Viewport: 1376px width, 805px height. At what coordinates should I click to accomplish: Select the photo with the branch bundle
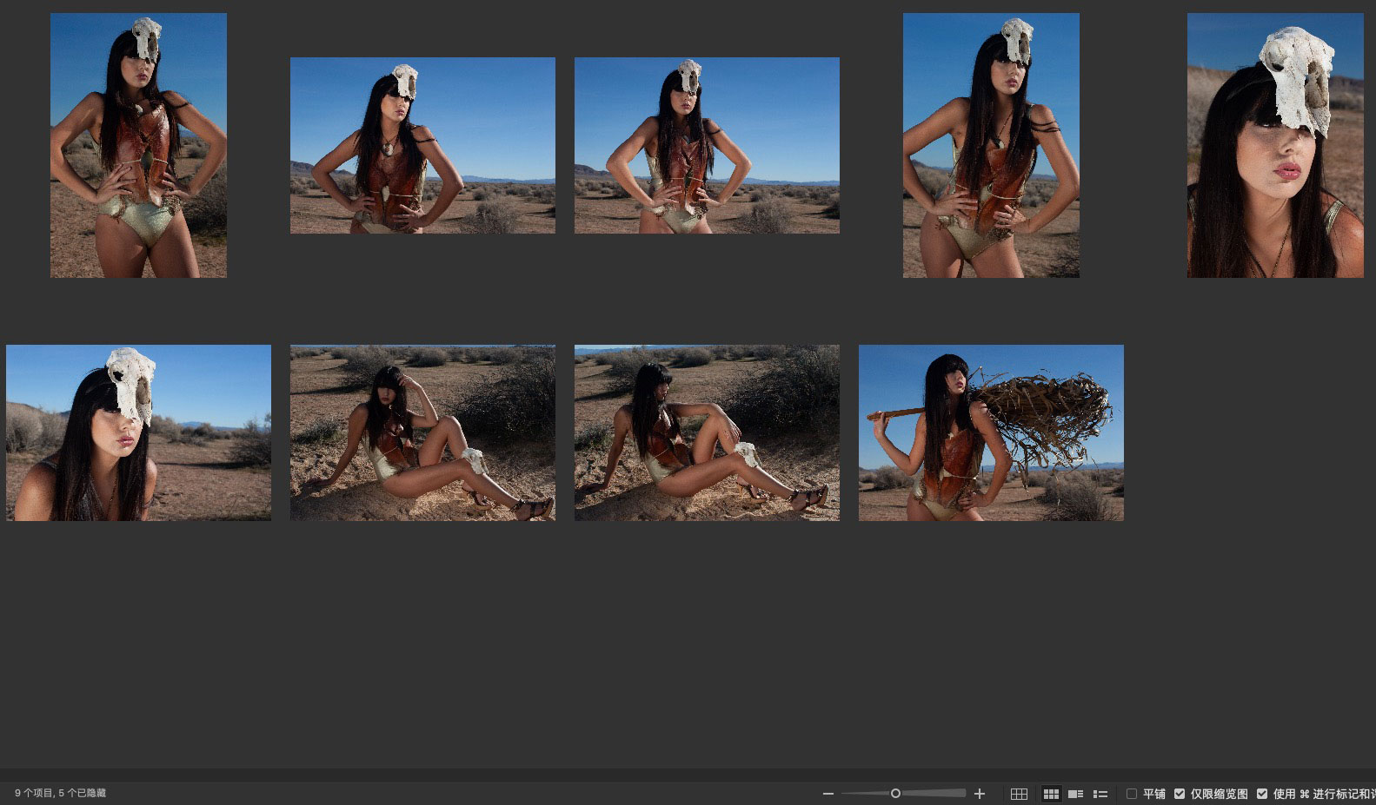[991, 432]
